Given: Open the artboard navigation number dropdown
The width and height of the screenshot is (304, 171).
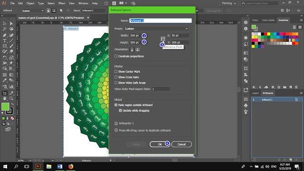Looking at the screenshot, I should click(x=53, y=161).
